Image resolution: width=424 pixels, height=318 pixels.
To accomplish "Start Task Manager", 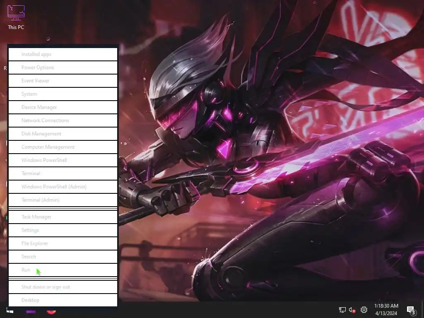I will point(63,217).
